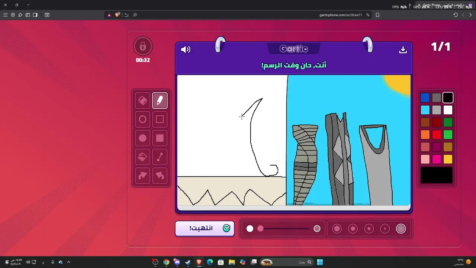Open the large current-color picker box
This screenshot has height=268, width=476.
(437, 175)
